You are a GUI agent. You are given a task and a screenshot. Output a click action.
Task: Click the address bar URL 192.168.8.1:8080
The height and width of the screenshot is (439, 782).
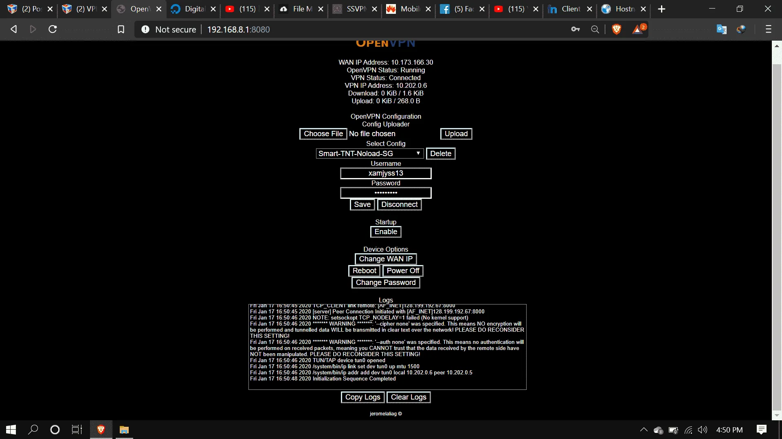click(x=239, y=29)
